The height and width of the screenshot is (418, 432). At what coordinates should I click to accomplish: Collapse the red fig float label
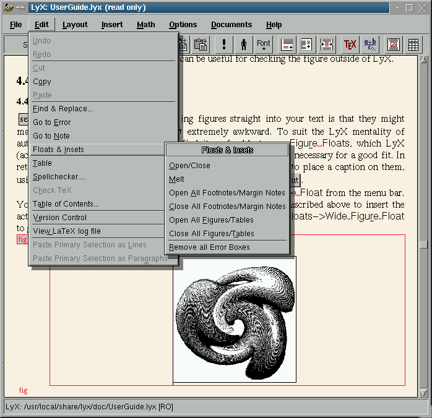22,240
